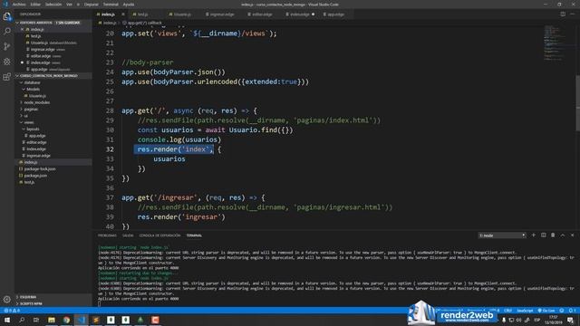The width and height of the screenshot is (580, 326).
Task: Show the Problemas panel tab
Action: point(107,235)
